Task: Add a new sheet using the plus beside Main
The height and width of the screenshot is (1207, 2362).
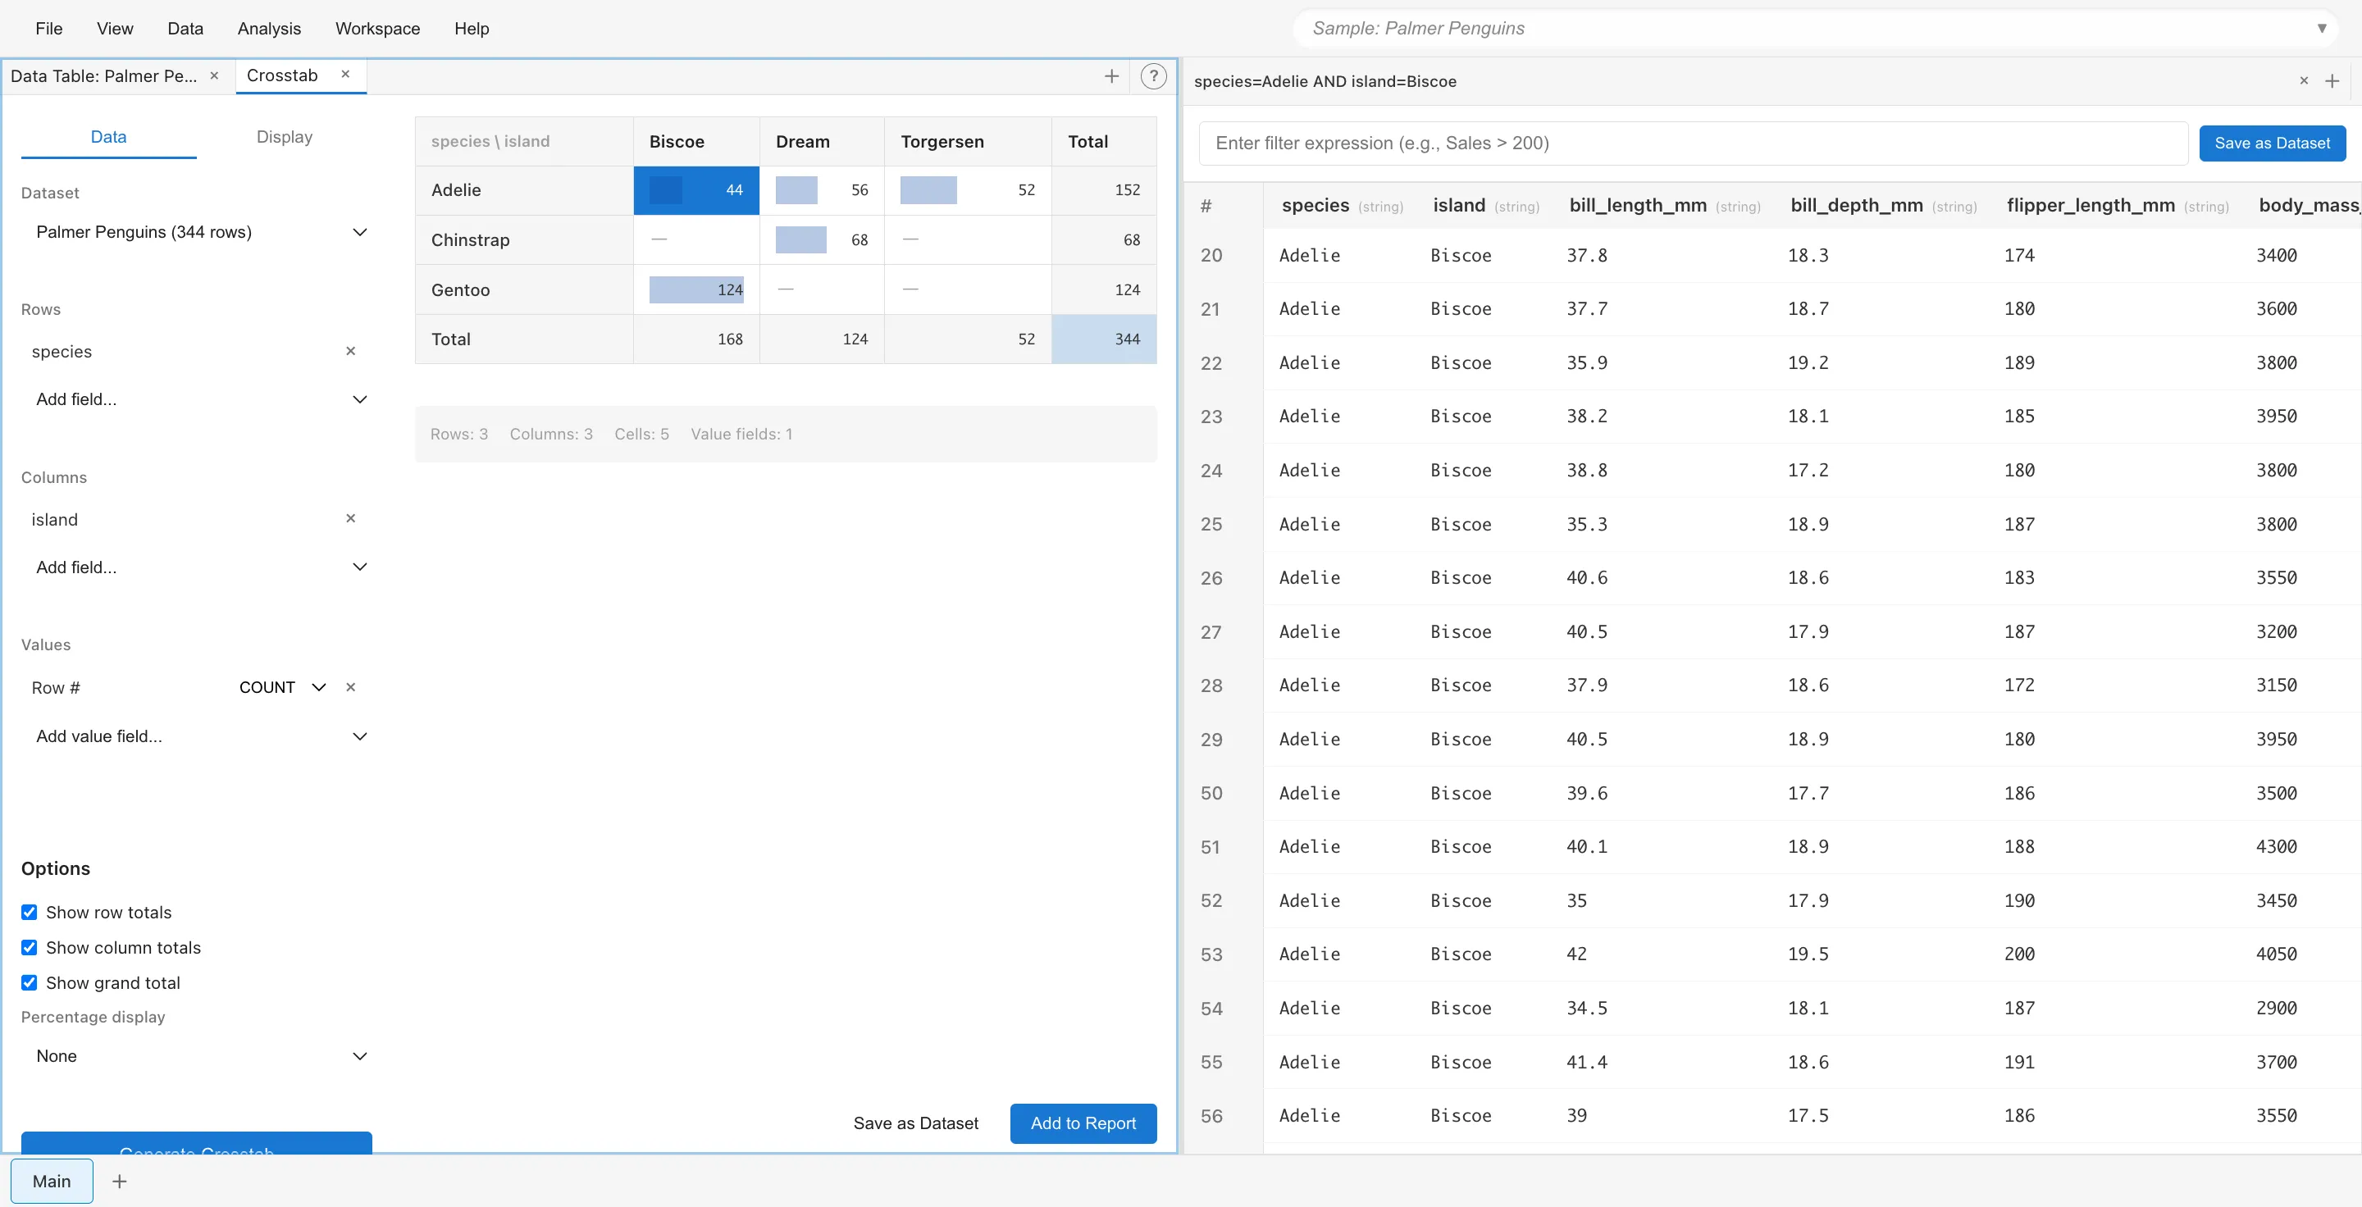Action: [119, 1182]
